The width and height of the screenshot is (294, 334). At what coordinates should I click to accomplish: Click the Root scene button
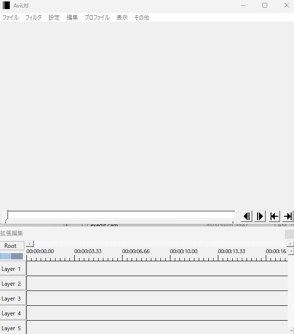click(x=11, y=246)
